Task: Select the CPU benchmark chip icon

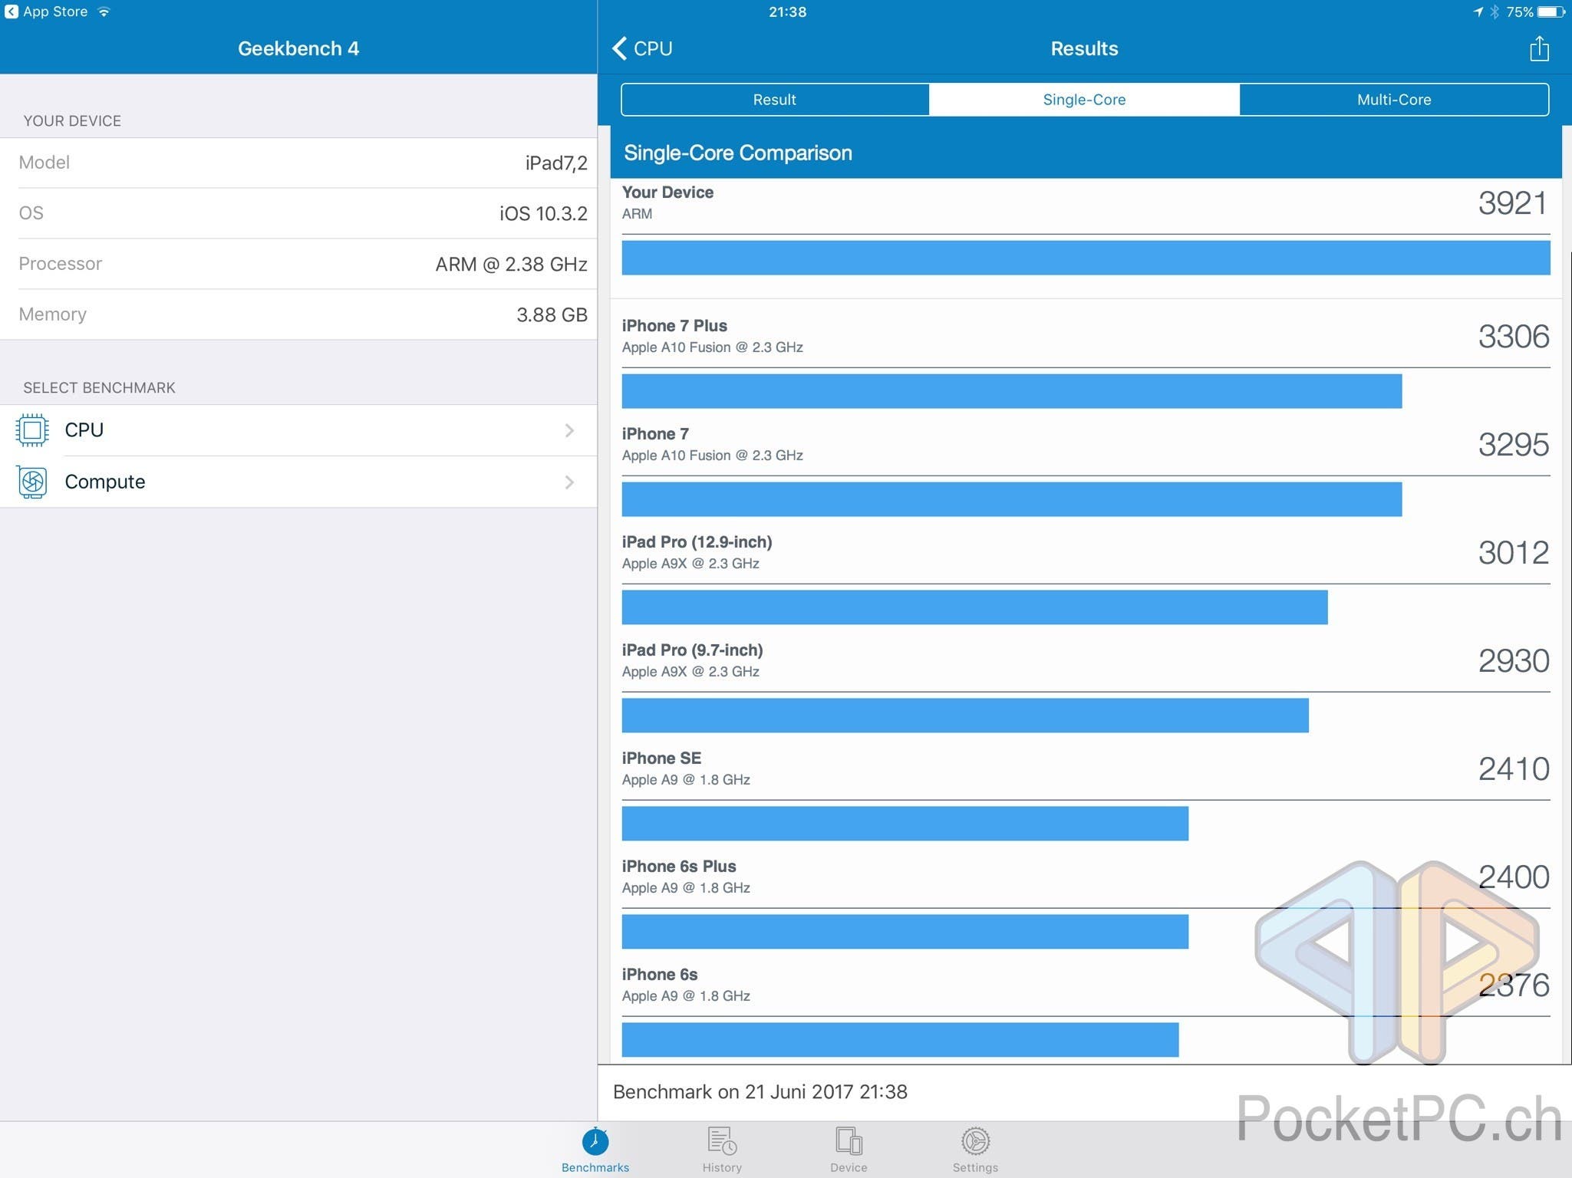Action: click(32, 430)
